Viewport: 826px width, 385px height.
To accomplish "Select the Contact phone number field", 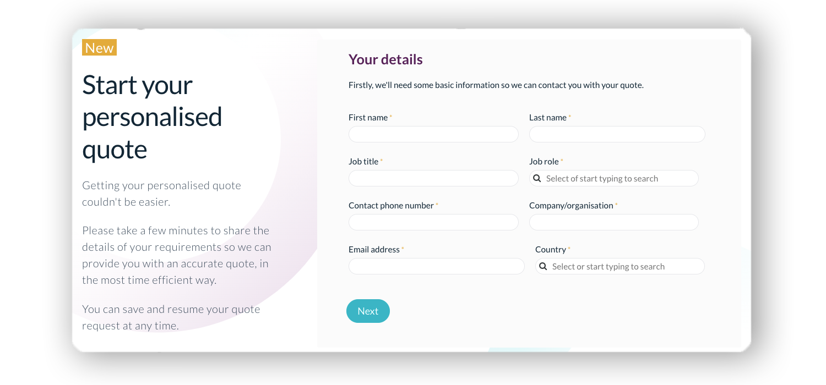I will 433,222.
